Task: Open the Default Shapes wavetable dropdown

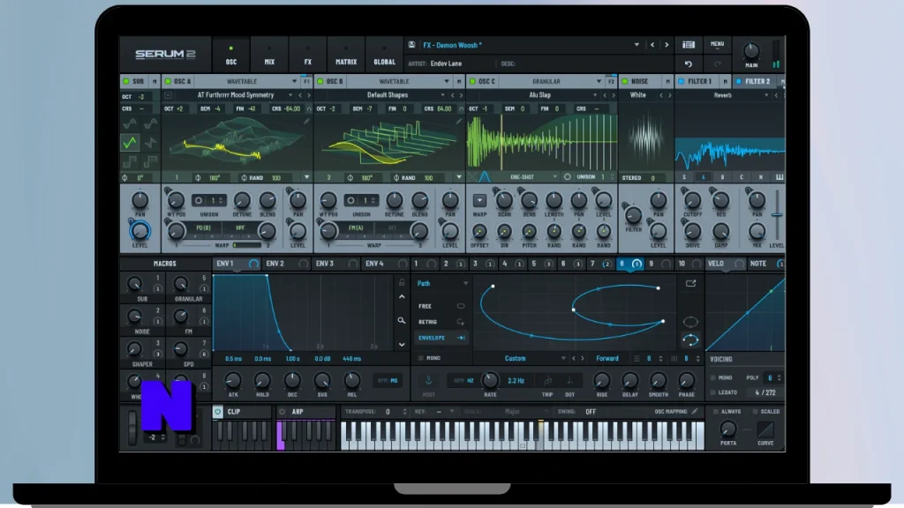Action: [x=443, y=95]
